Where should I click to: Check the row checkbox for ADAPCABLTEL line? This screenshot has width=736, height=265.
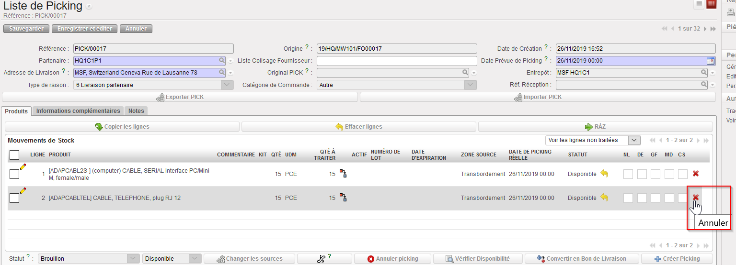click(14, 198)
